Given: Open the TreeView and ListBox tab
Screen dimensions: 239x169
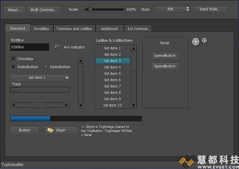Looking at the screenshot, I should point(74,29).
